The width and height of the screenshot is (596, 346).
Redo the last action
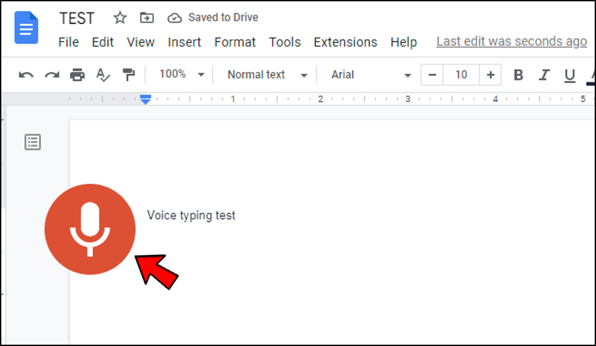tap(52, 75)
